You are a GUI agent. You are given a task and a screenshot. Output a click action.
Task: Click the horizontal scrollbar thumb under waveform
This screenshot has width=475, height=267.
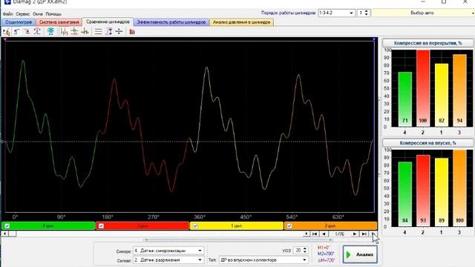pos(13,234)
